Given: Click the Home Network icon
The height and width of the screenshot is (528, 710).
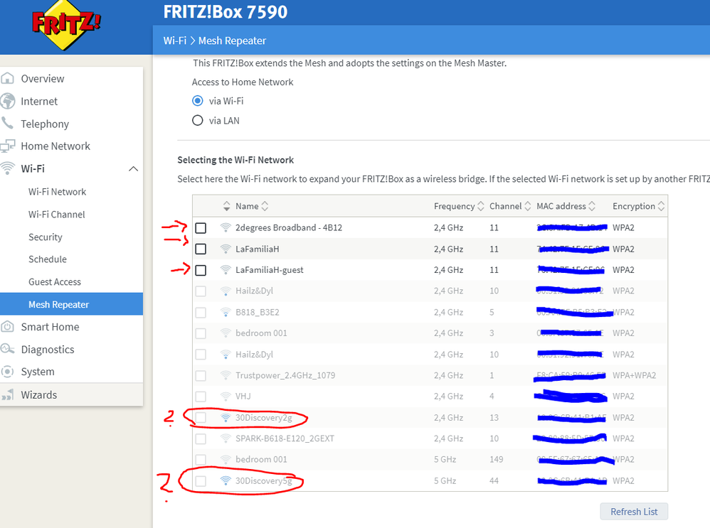Looking at the screenshot, I should point(8,146).
